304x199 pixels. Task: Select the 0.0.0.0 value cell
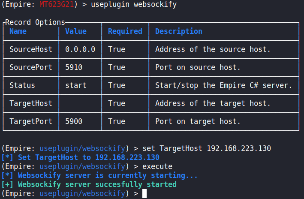click(x=80, y=49)
